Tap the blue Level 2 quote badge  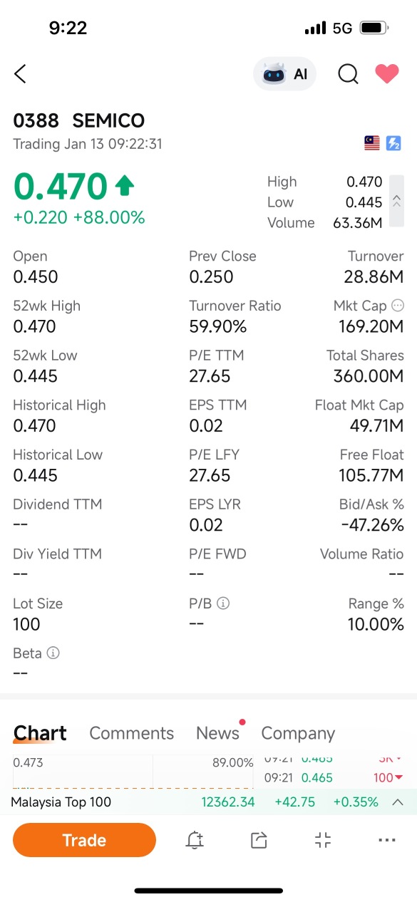coord(394,143)
